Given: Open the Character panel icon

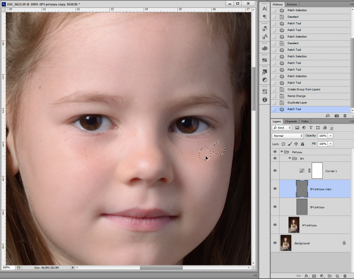Looking at the screenshot, I should coord(265,9).
